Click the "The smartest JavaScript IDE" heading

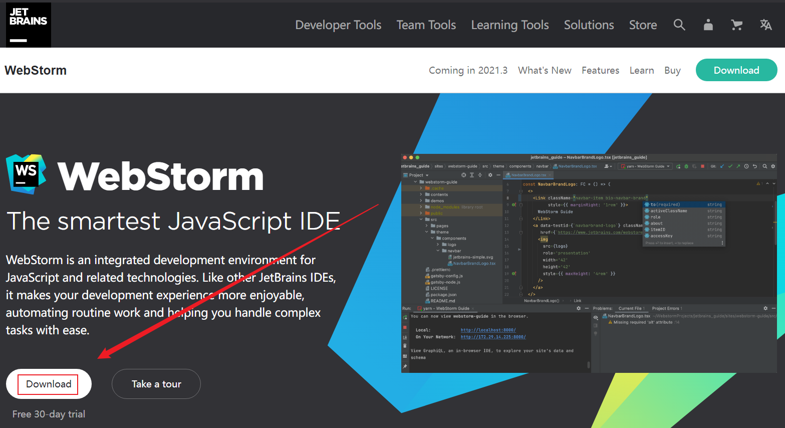(x=173, y=221)
